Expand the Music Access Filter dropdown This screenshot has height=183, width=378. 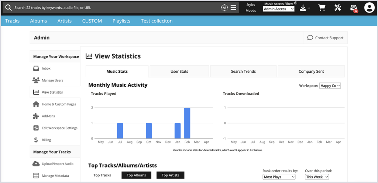(279, 9)
